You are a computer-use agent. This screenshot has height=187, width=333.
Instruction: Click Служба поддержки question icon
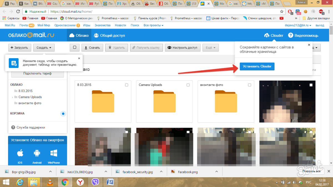tap(13, 127)
